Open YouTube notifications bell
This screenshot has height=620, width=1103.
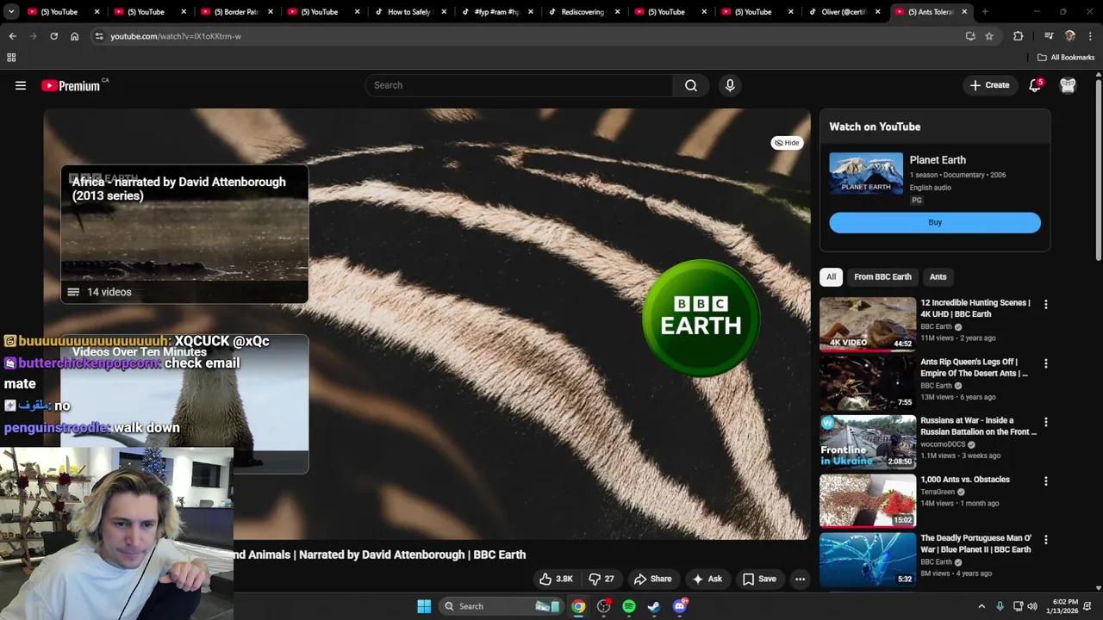[x=1035, y=85]
